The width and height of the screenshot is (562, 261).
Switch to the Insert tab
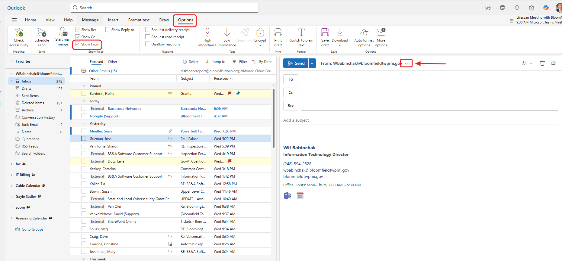[x=113, y=20]
